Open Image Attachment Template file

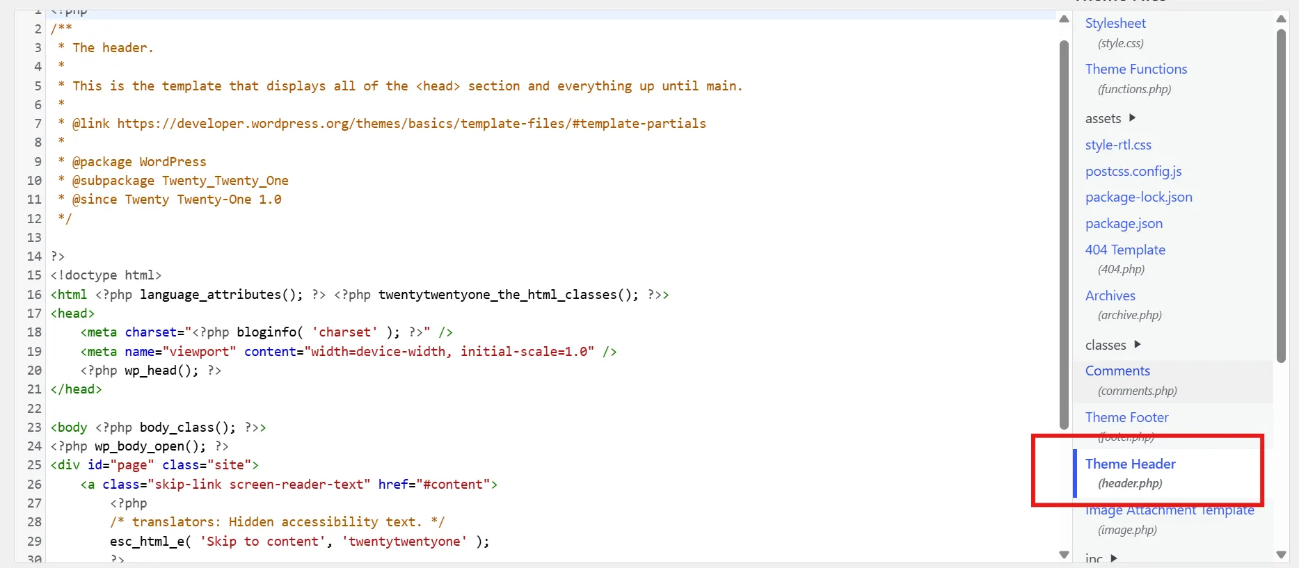pos(1170,510)
